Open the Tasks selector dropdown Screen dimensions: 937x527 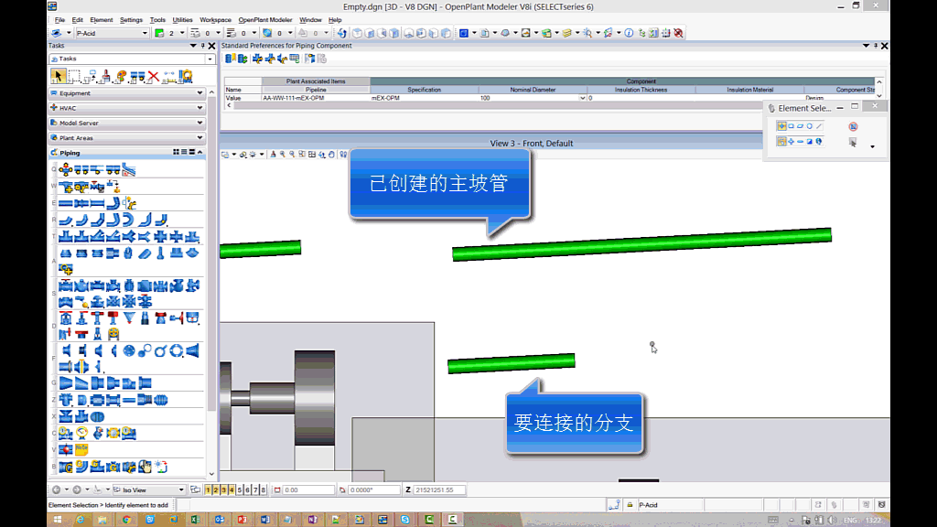[x=210, y=59]
